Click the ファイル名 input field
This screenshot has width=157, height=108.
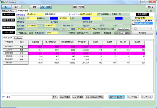tap(31, 97)
